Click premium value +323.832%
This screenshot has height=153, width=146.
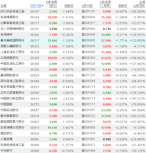coord(137,52)
